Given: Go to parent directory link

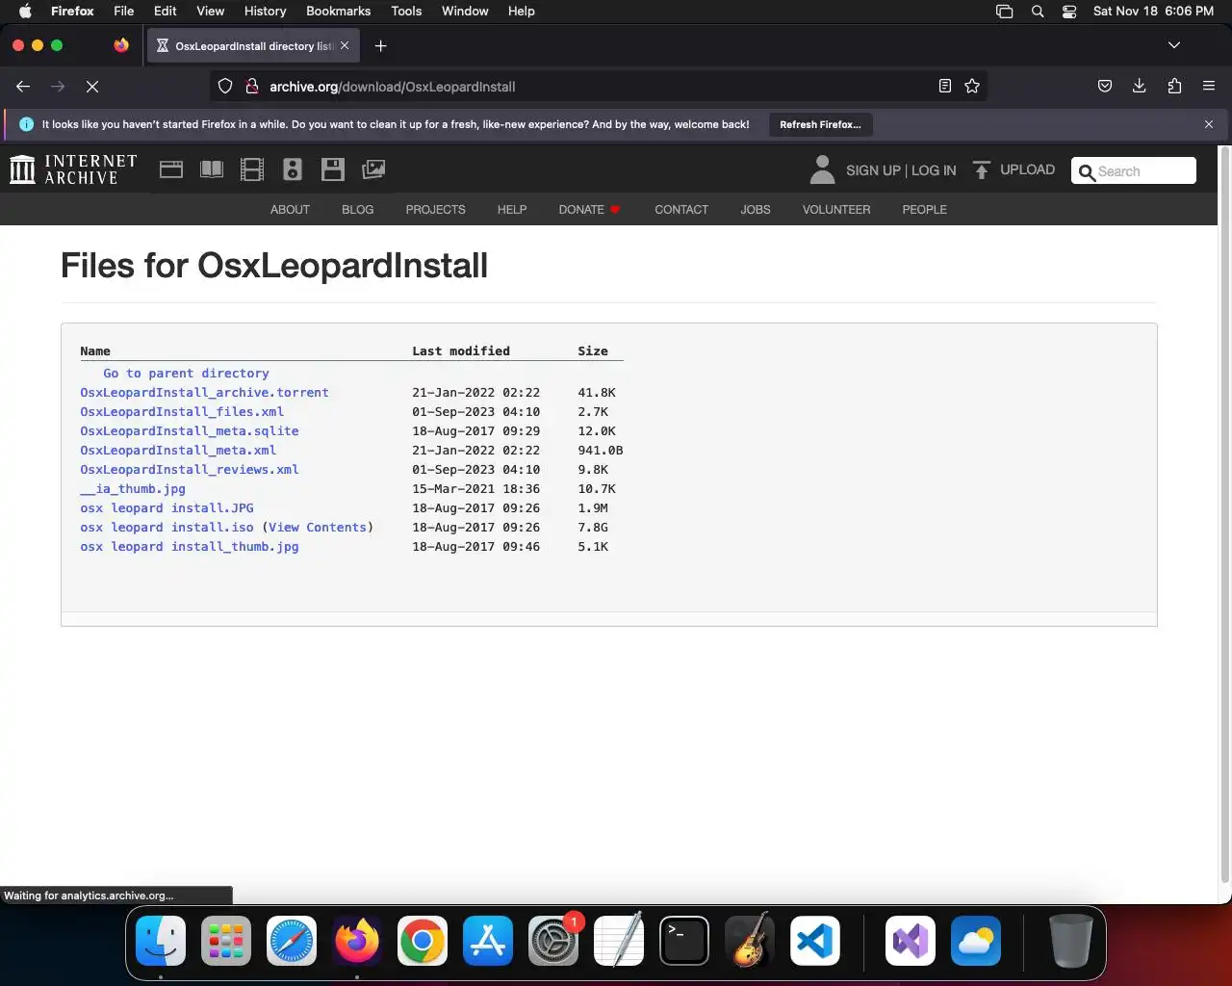Looking at the screenshot, I should [186, 374].
